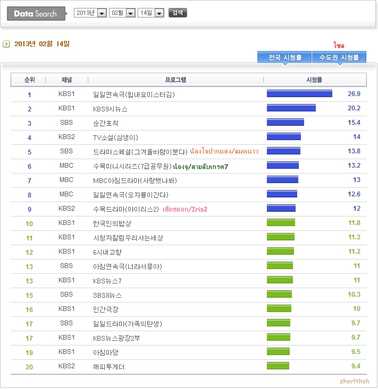Image resolution: width=378 pixels, height=389 pixels.
Task: Select program 수목미니시리즈(7급공무원)
Action: point(132,166)
